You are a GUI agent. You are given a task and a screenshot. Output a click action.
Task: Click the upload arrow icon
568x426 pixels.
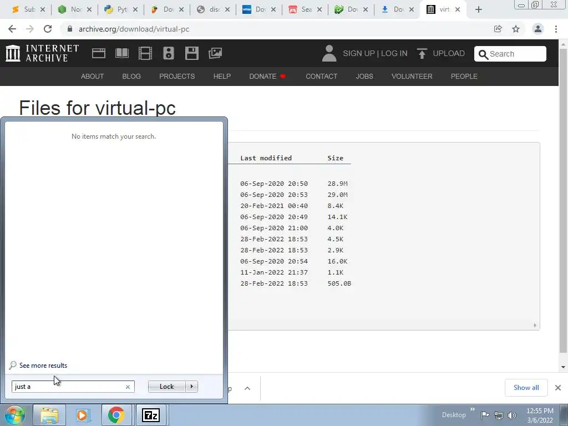(422, 54)
